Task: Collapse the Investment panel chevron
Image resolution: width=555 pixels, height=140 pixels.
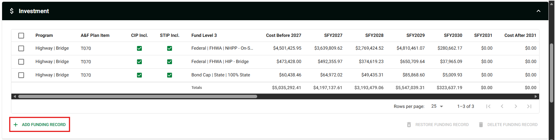Action: [538, 11]
